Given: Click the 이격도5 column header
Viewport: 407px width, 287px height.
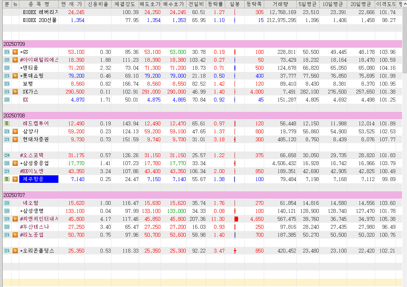Looking at the screenshot, I should 386,4.
